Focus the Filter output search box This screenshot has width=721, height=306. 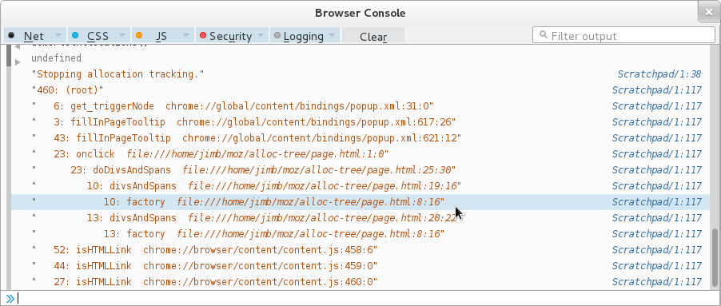tap(623, 35)
